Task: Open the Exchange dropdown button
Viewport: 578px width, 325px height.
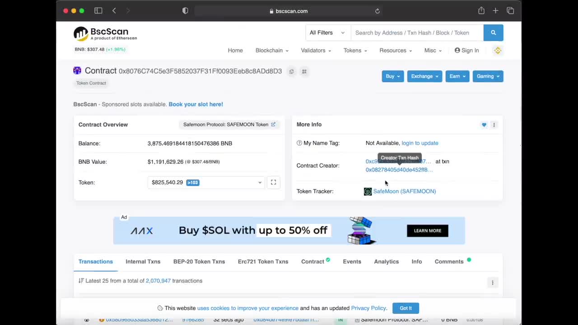Action: pos(424,76)
